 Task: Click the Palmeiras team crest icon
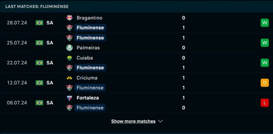pos(70,48)
